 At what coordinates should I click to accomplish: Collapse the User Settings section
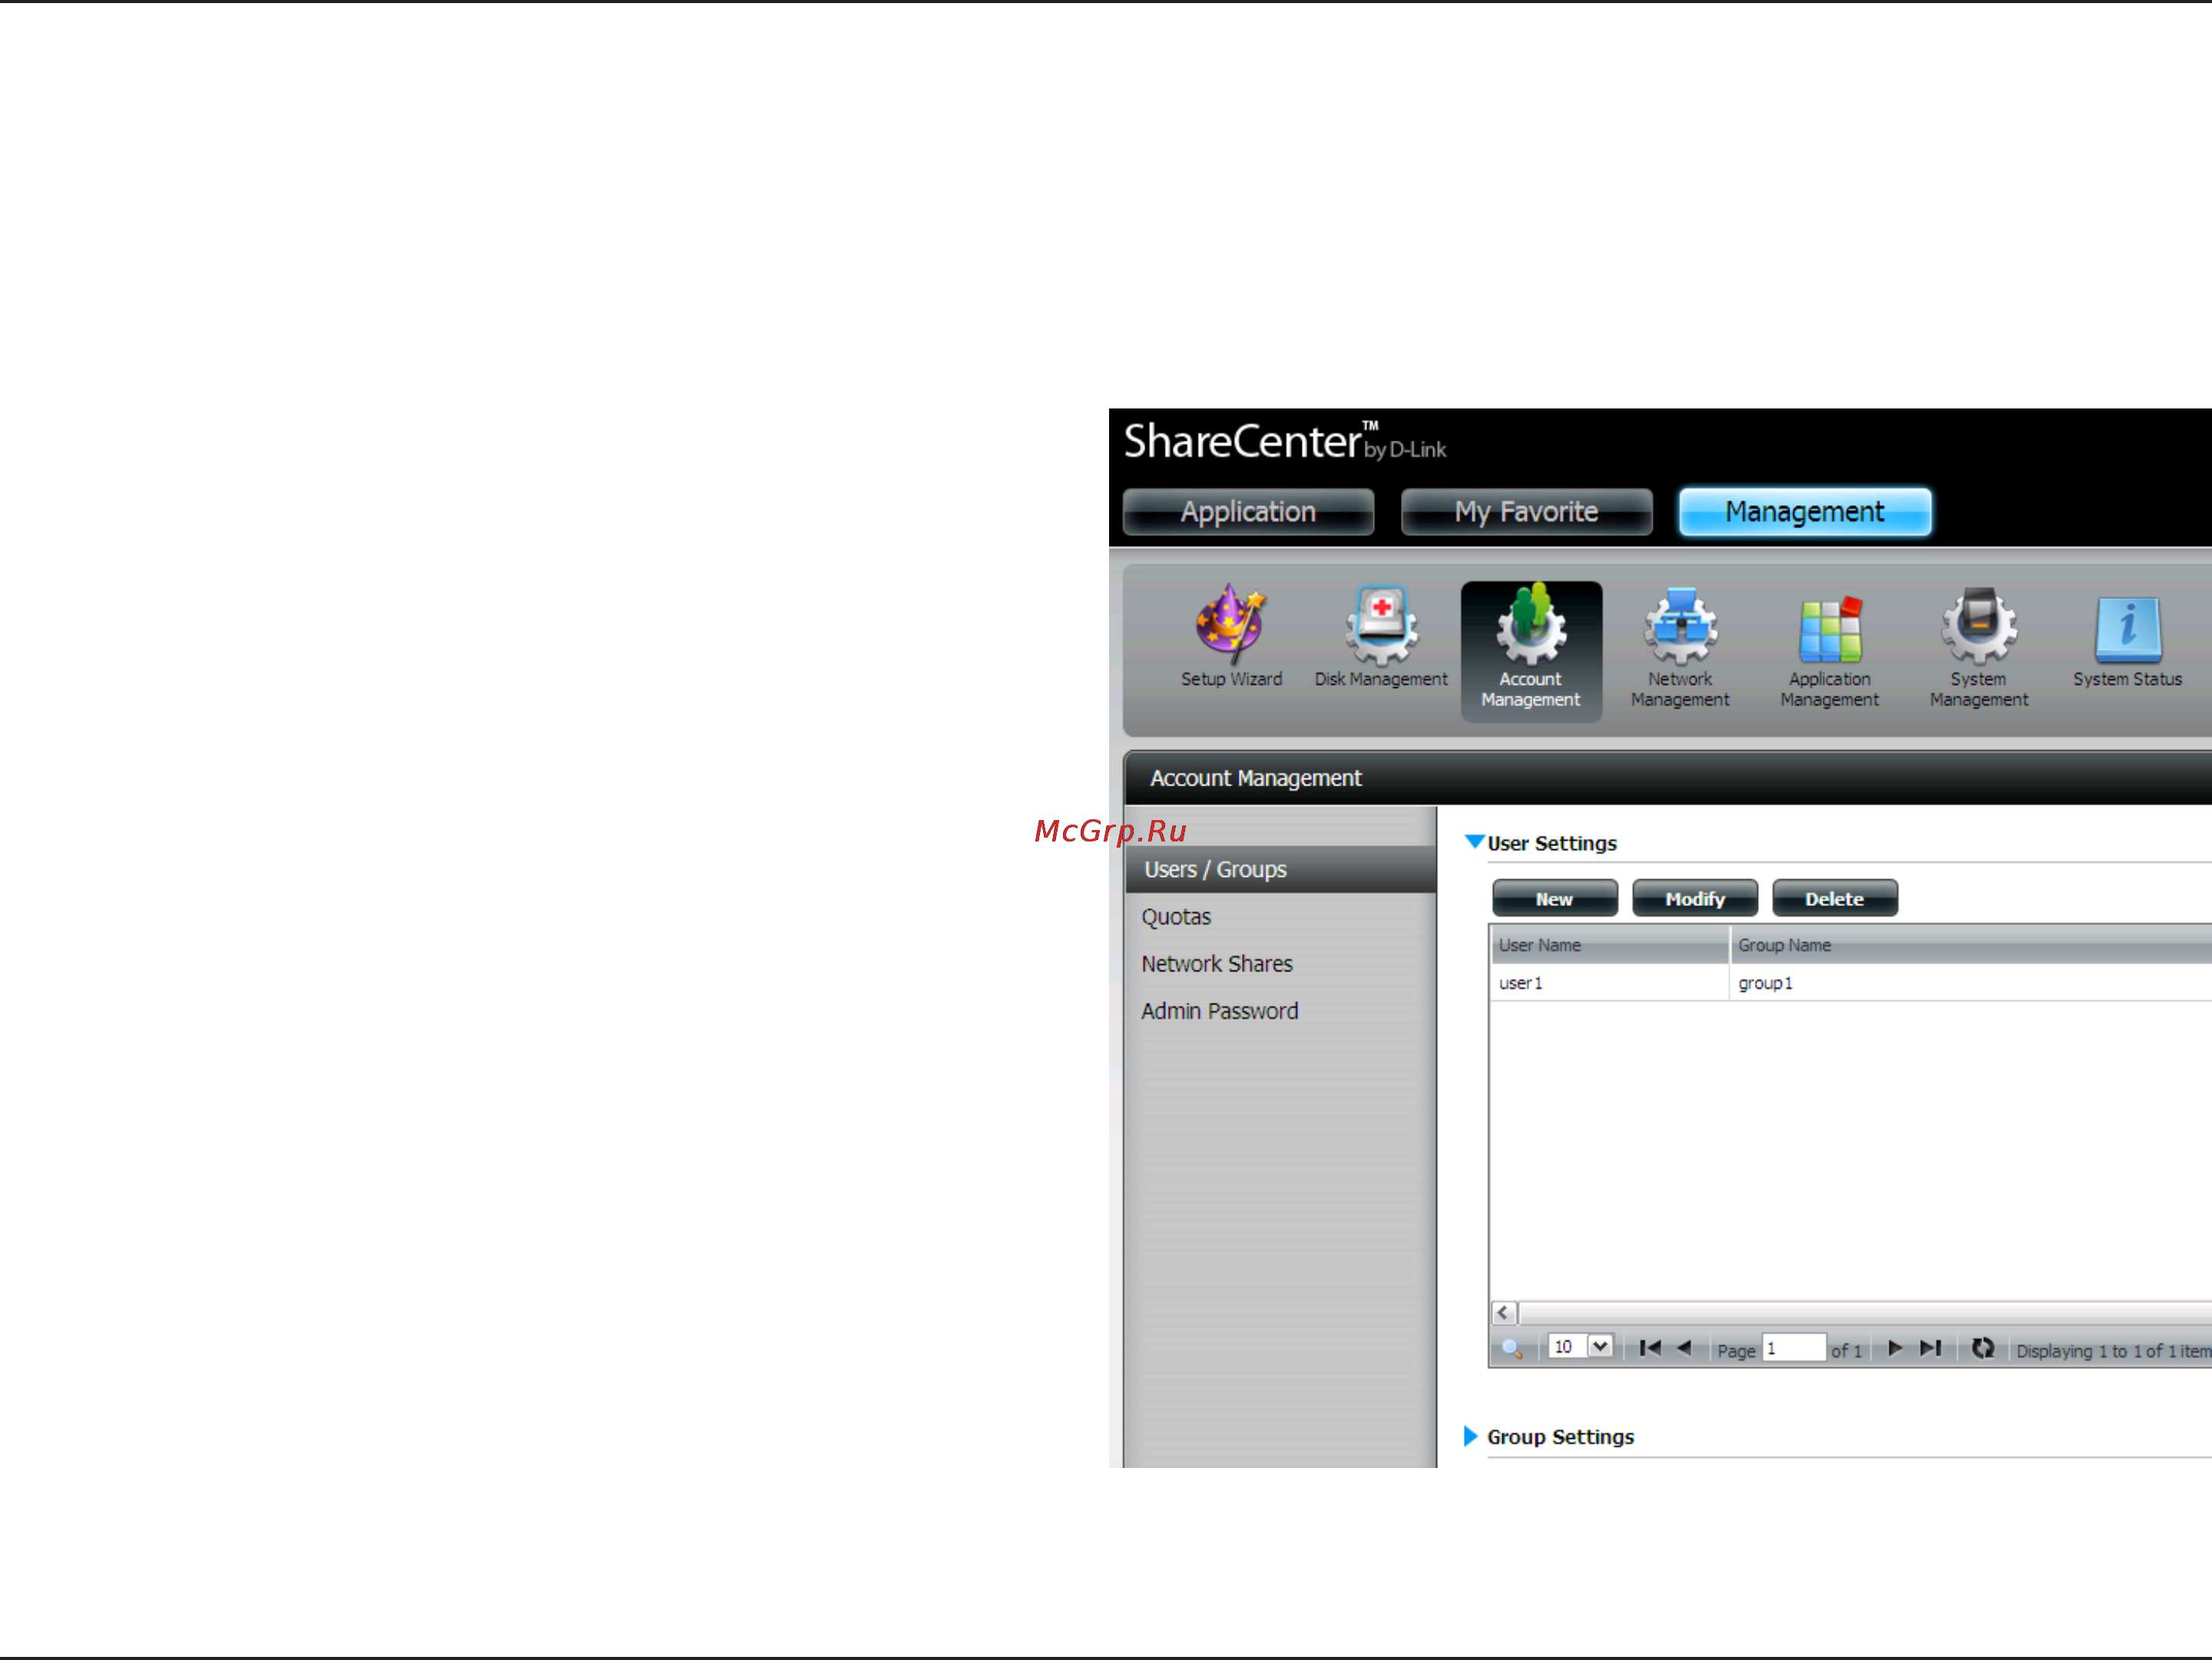click(x=1474, y=842)
